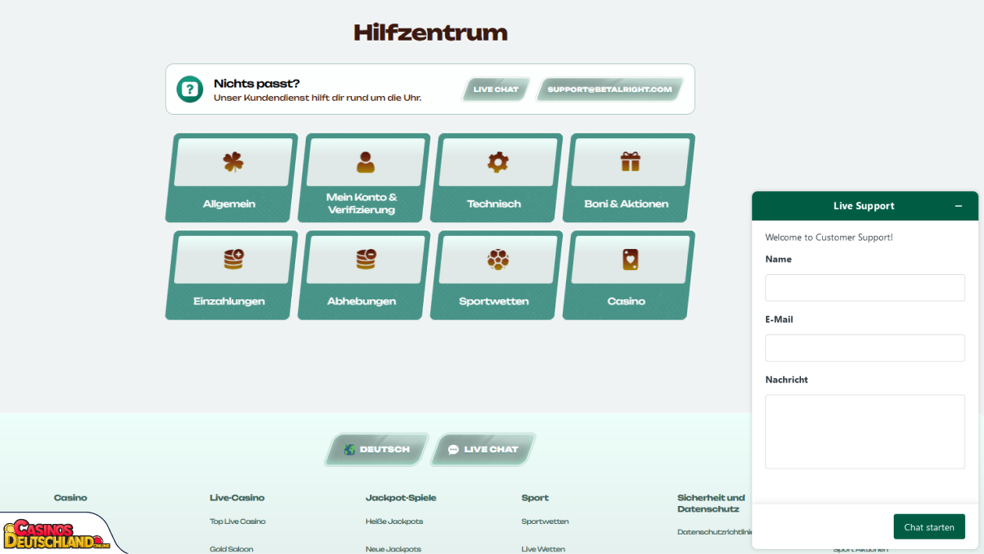The width and height of the screenshot is (984, 554).
Task: Click the Live Support widget header title
Action: pos(864,206)
